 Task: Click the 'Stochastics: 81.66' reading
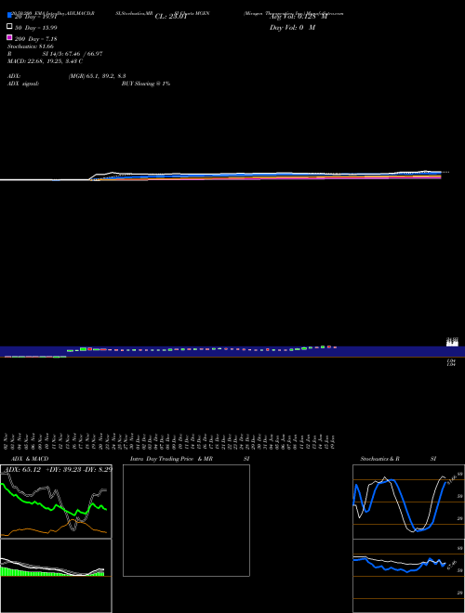tap(30, 46)
